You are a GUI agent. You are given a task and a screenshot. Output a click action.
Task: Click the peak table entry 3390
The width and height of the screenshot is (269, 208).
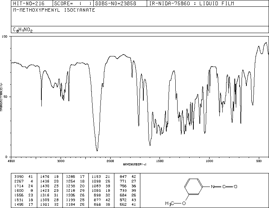(x=19, y=177)
